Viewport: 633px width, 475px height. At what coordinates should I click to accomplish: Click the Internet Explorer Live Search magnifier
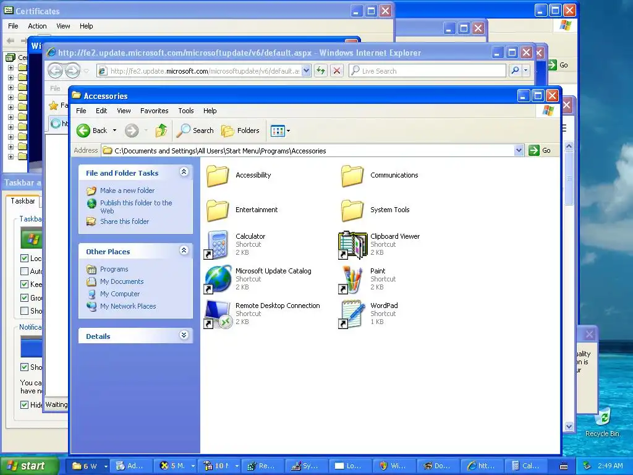pyautogui.click(x=515, y=71)
